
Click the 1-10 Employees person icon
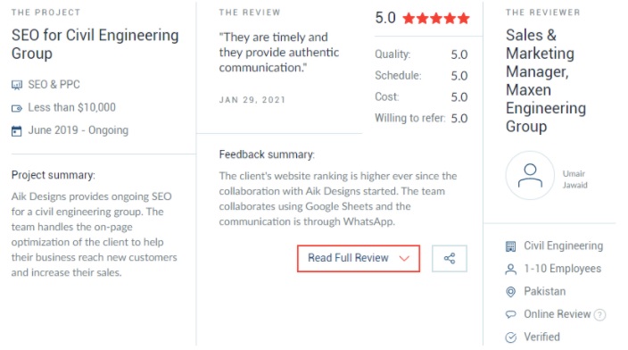[510, 269]
